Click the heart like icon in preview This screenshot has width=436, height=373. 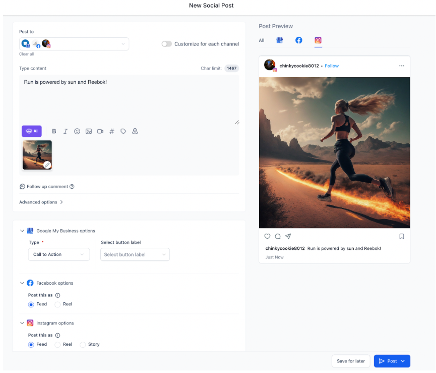tap(267, 236)
